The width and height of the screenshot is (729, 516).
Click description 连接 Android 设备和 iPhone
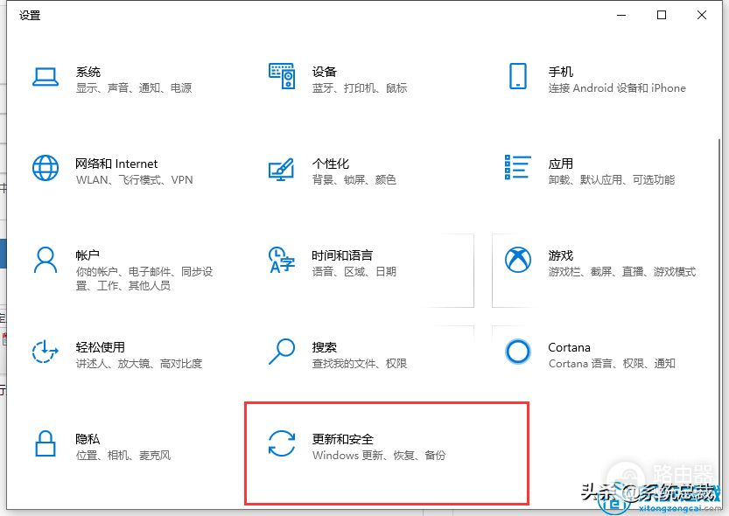(x=617, y=87)
